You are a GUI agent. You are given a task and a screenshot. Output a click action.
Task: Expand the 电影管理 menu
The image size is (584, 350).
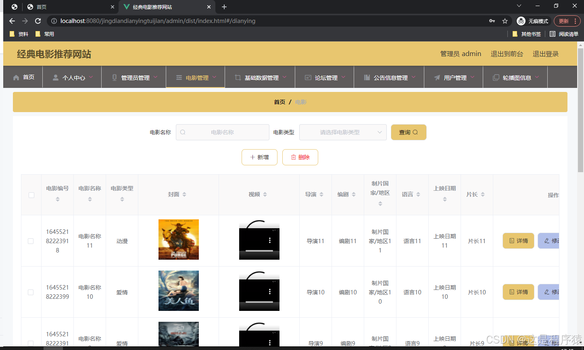click(196, 77)
